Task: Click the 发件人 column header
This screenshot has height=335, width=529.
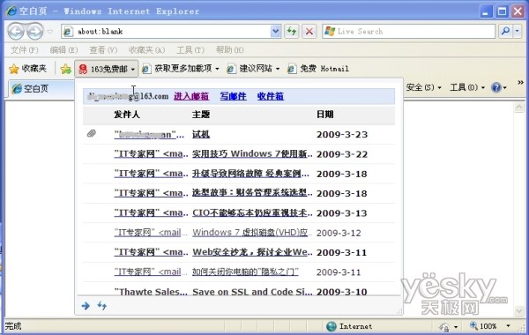Action: click(127, 115)
